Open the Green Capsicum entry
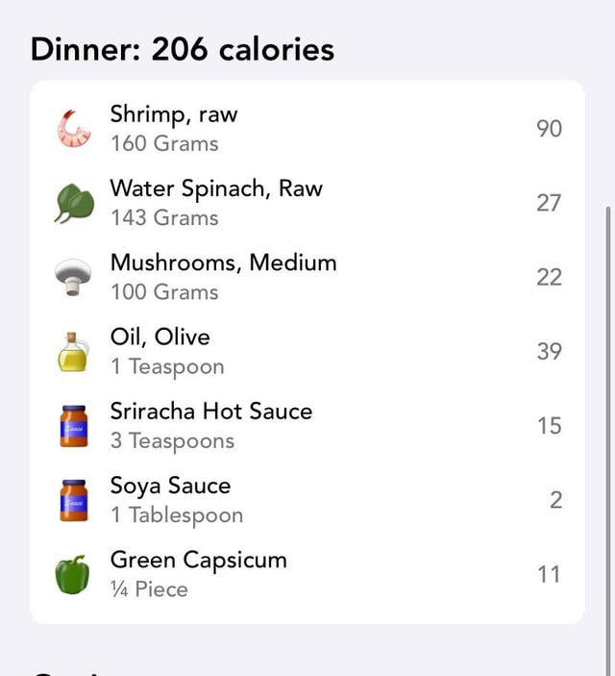Screen dimensions: 615x676 click(307, 574)
